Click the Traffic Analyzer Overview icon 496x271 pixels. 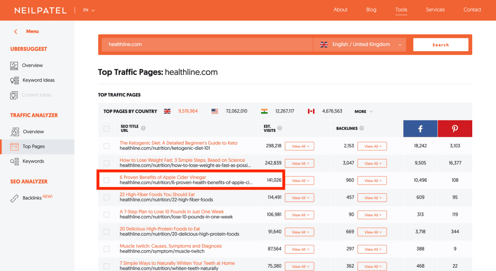click(15, 132)
